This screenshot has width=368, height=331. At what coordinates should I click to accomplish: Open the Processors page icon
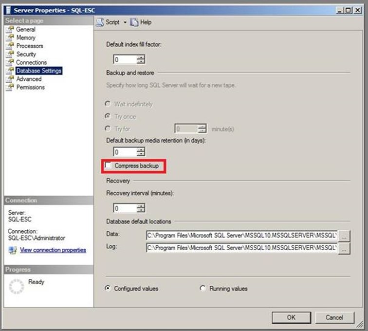click(x=9, y=46)
